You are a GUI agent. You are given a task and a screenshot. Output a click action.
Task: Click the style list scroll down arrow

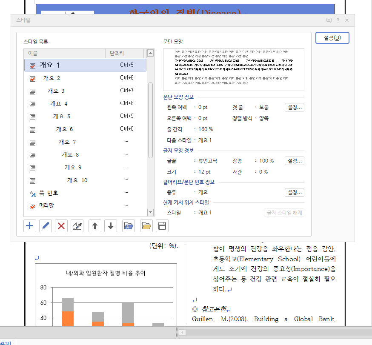[150, 212]
